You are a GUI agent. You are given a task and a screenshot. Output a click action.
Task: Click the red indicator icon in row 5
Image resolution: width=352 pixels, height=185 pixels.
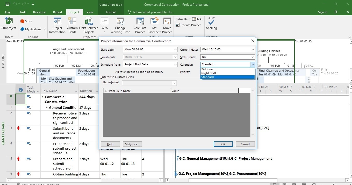[x=18, y=159]
